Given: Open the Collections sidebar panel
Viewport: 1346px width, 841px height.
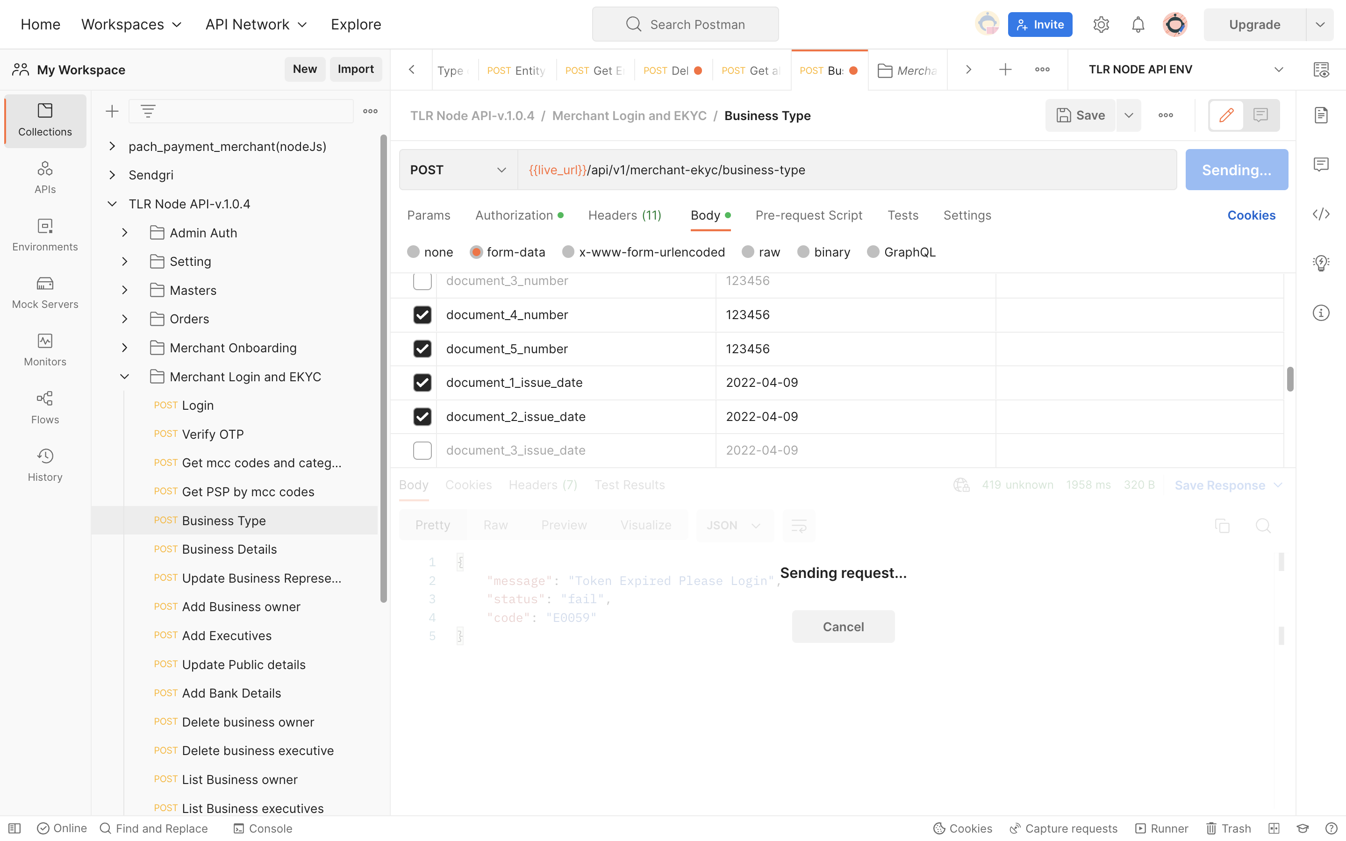Looking at the screenshot, I should 45,120.
